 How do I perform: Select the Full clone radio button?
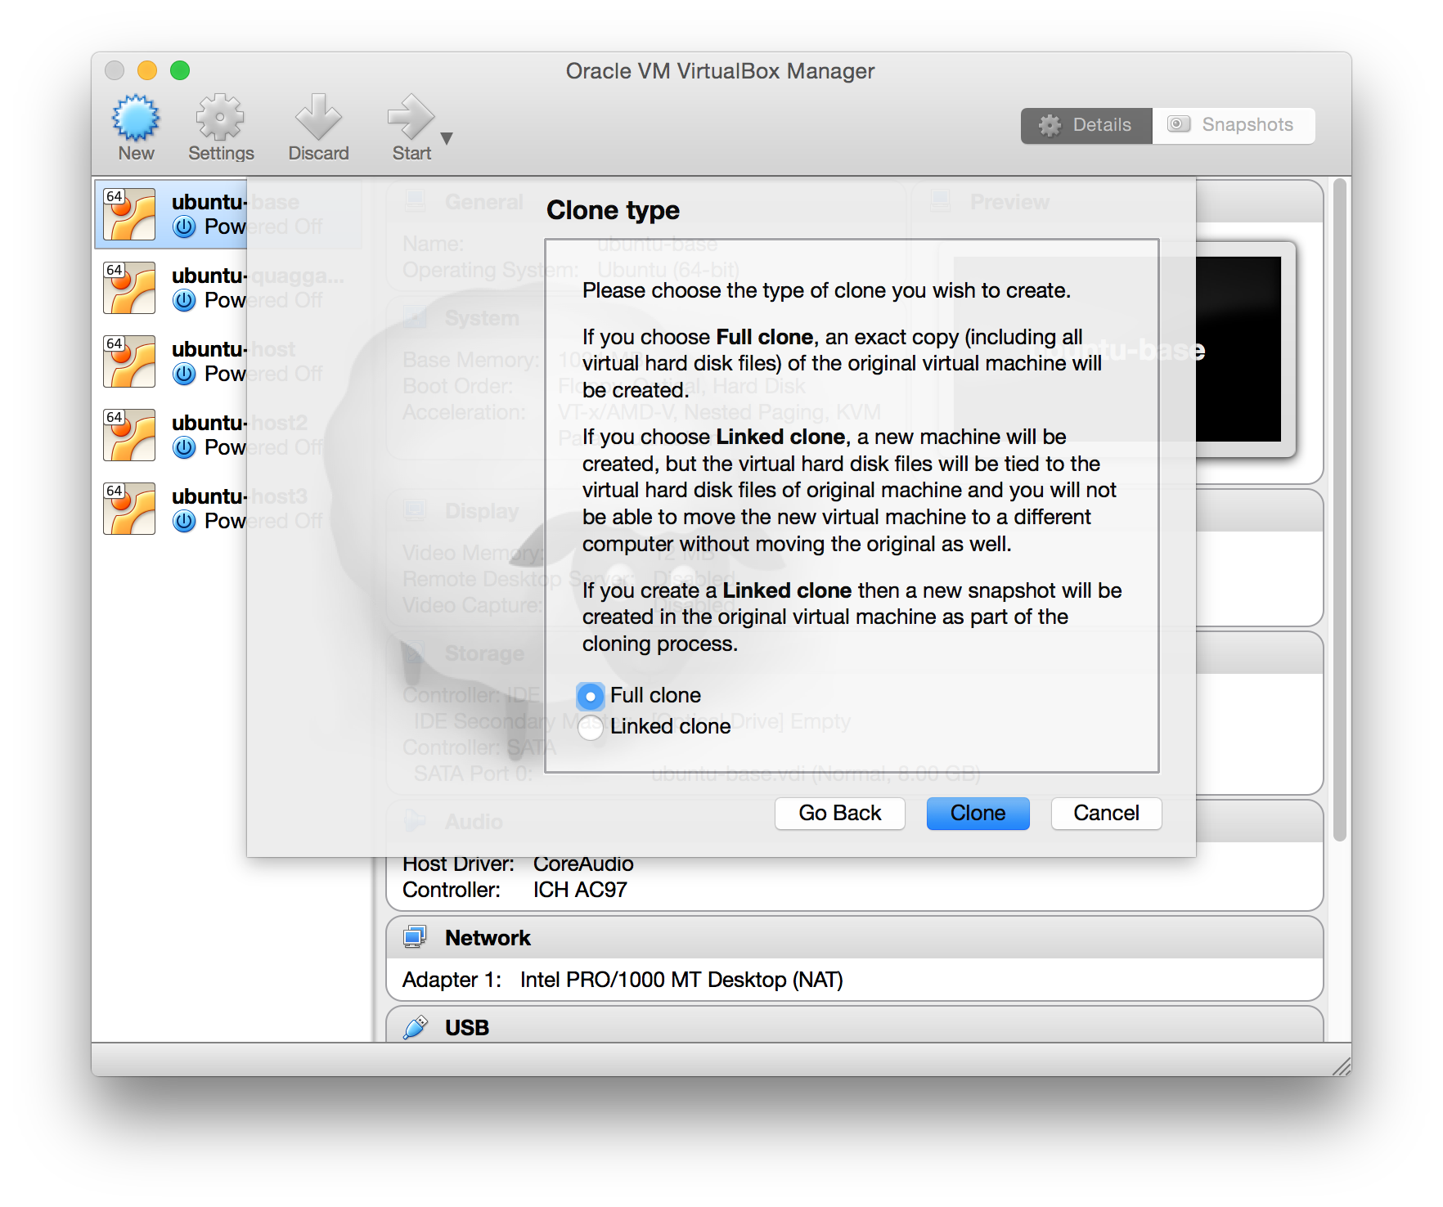(591, 696)
